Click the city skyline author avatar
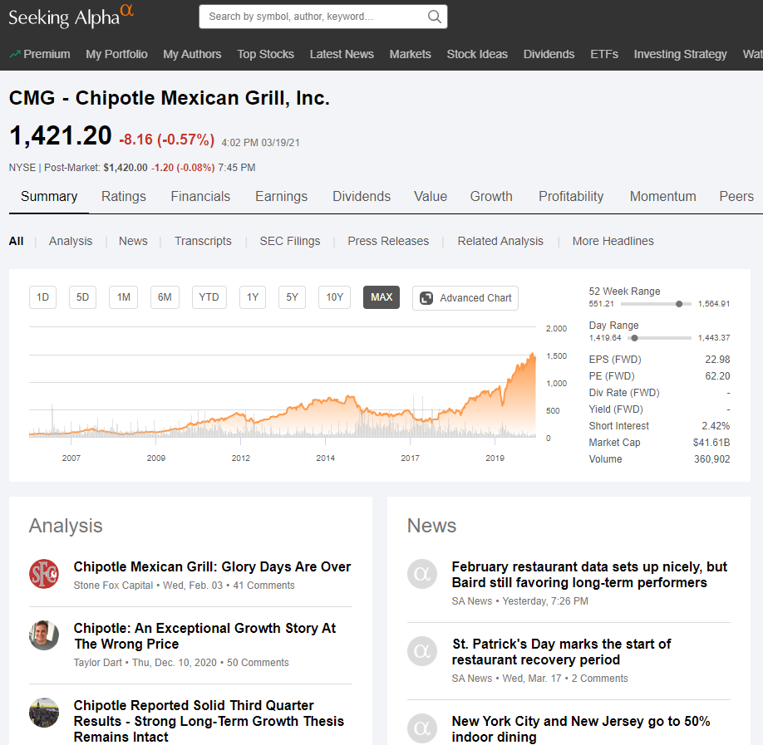Viewport: 763px width, 745px height. (44, 713)
